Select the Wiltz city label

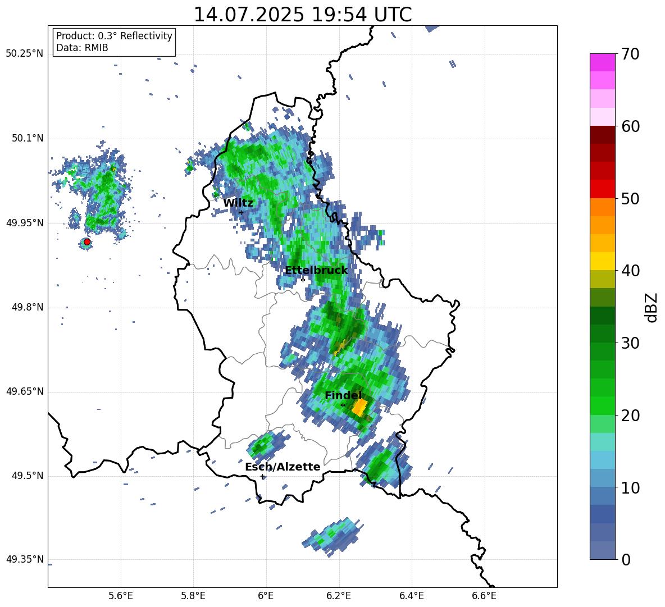coord(238,203)
